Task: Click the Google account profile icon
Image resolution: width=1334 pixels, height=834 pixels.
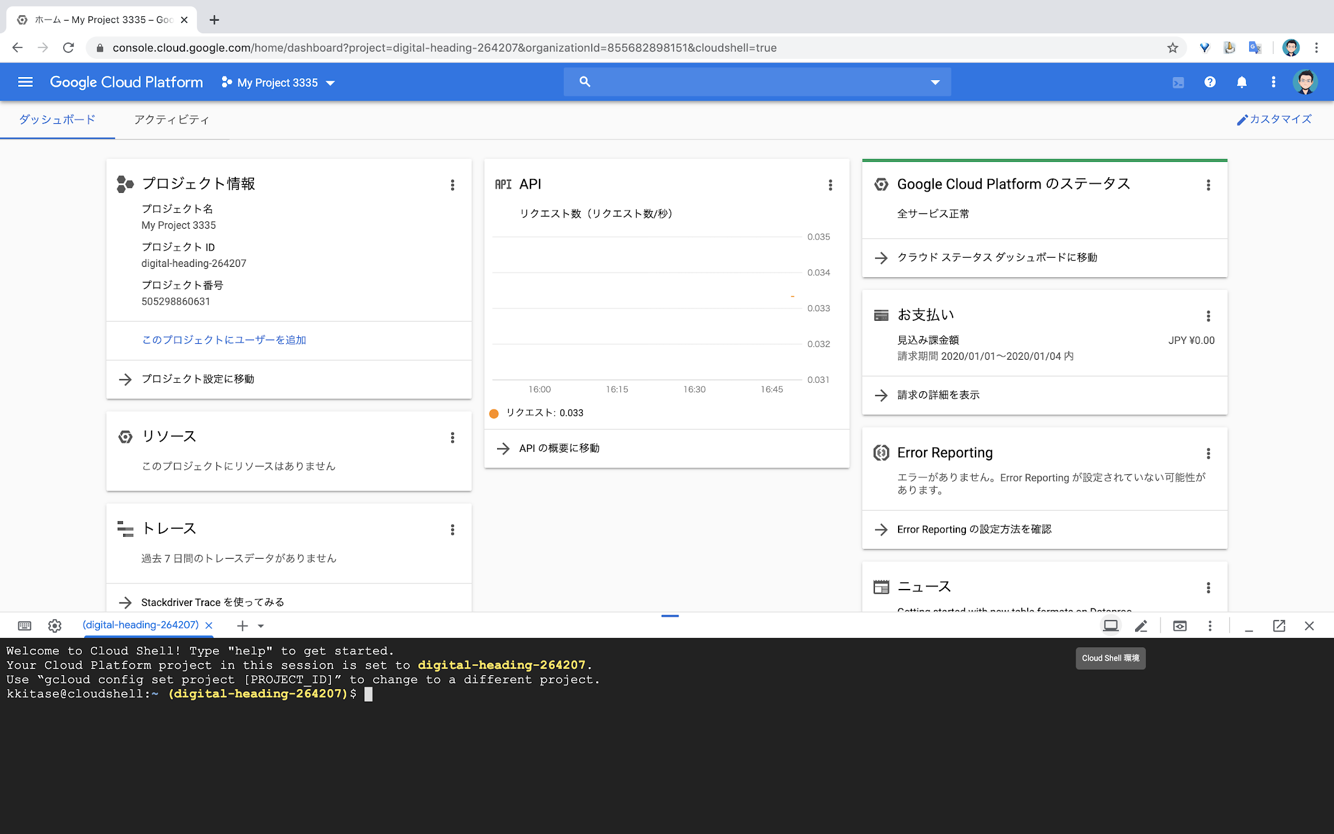Action: (1305, 82)
